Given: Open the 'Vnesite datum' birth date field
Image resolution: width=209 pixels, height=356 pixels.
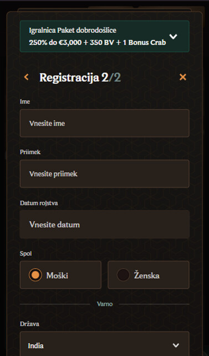Looking at the screenshot, I should tap(104, 225).
